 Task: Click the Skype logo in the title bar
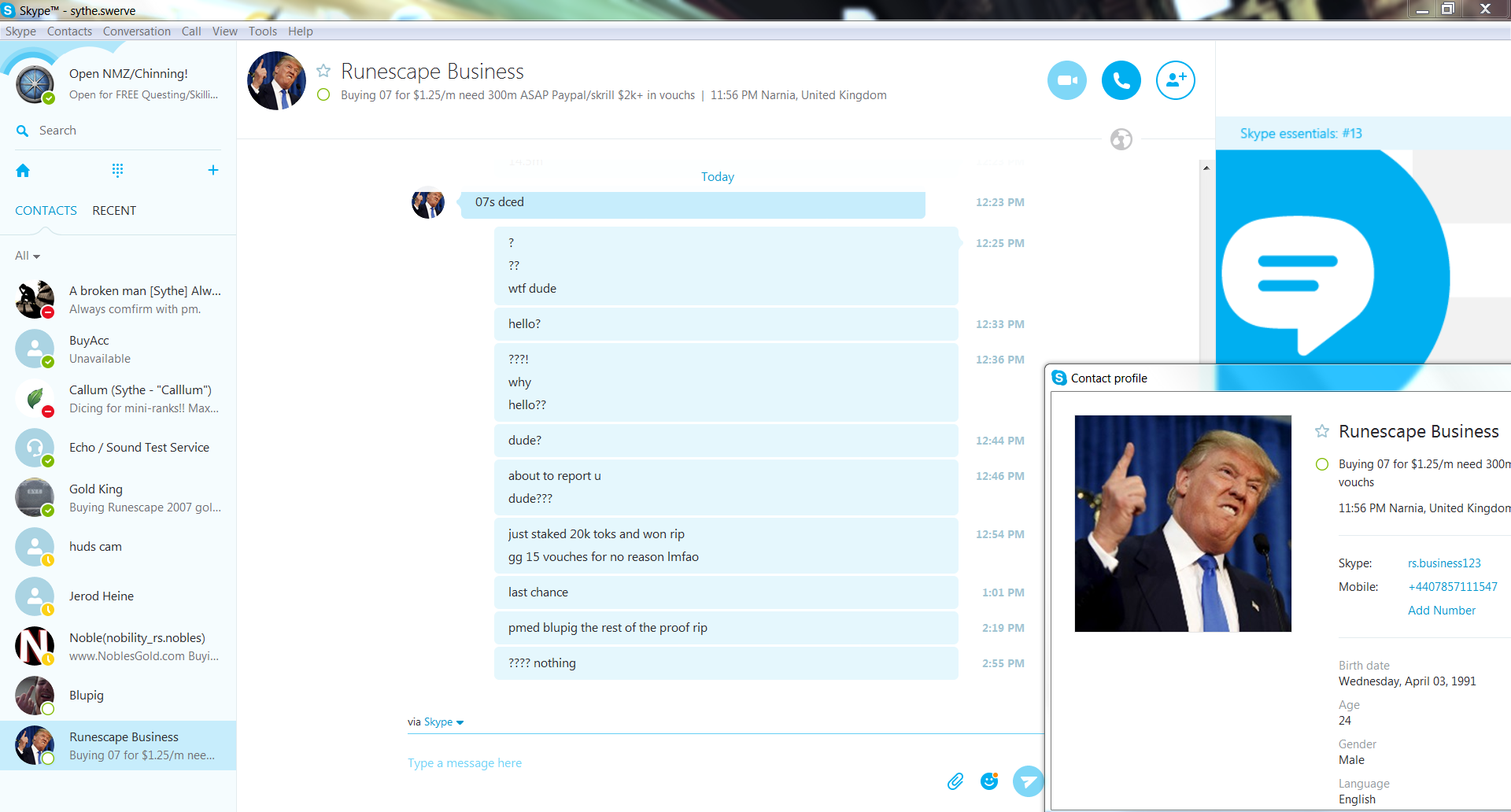coord(9,10)
